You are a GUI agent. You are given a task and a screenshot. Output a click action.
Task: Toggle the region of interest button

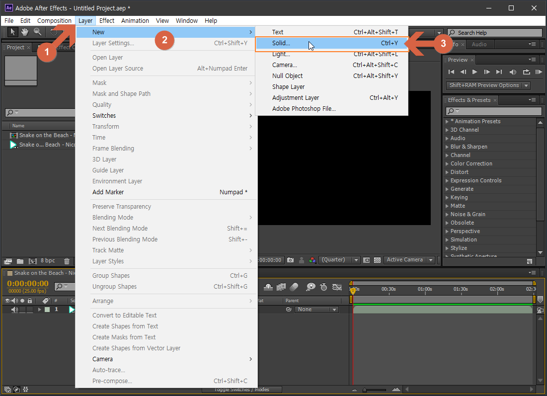click(x=366, y=260)
